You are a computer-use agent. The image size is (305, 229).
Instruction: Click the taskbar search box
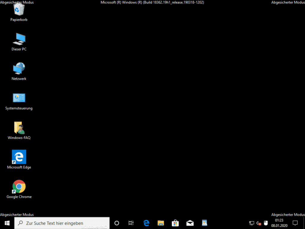[62, 223]
